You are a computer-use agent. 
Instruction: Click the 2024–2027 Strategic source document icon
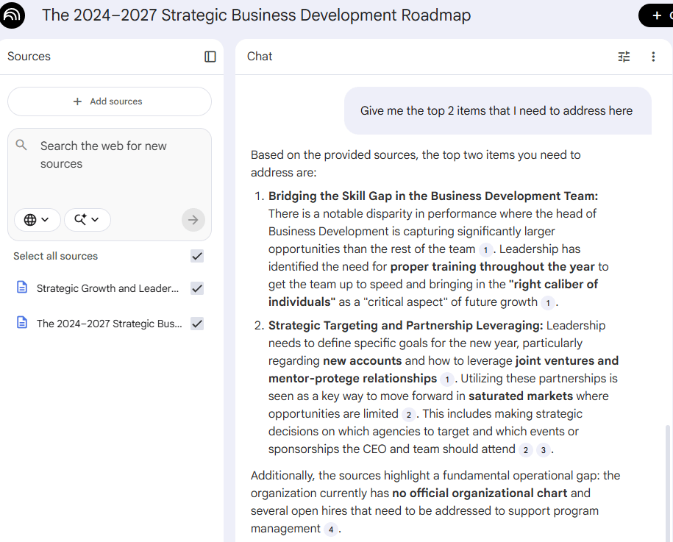(x=22, y=324)
